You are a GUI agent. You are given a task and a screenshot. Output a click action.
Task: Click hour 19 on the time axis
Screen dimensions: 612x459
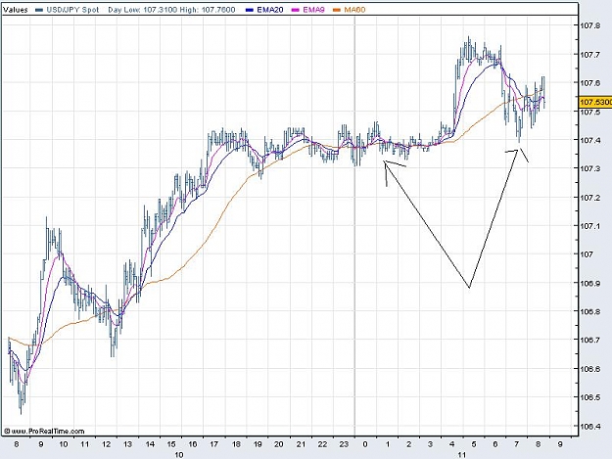(x=258, y=444)
